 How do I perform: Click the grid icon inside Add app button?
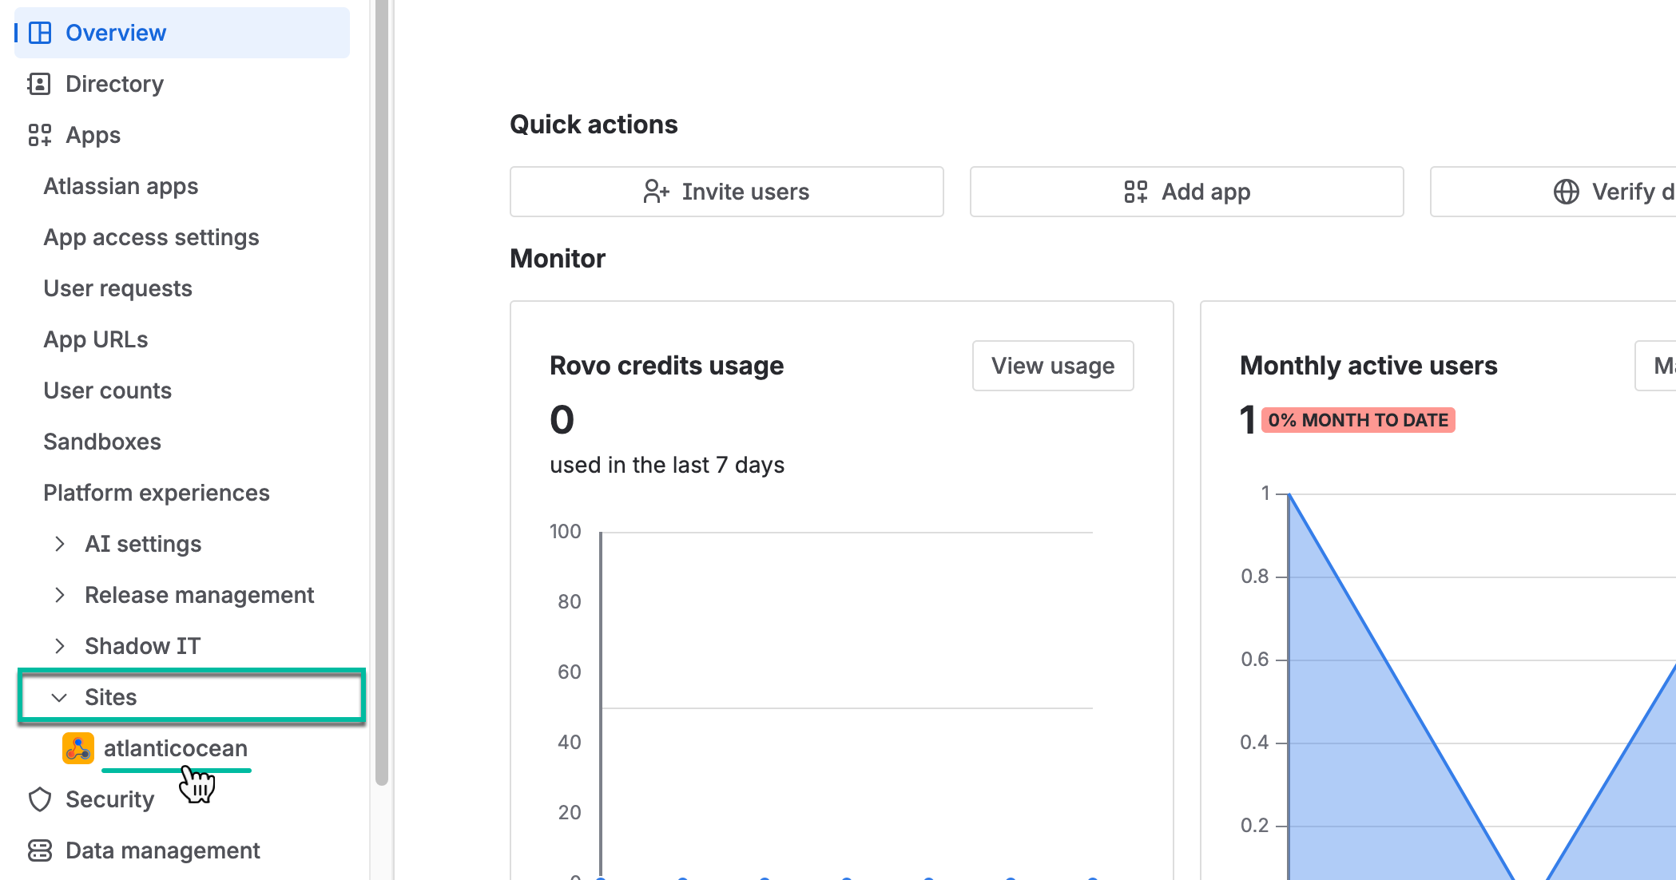tap(1137, 192)
